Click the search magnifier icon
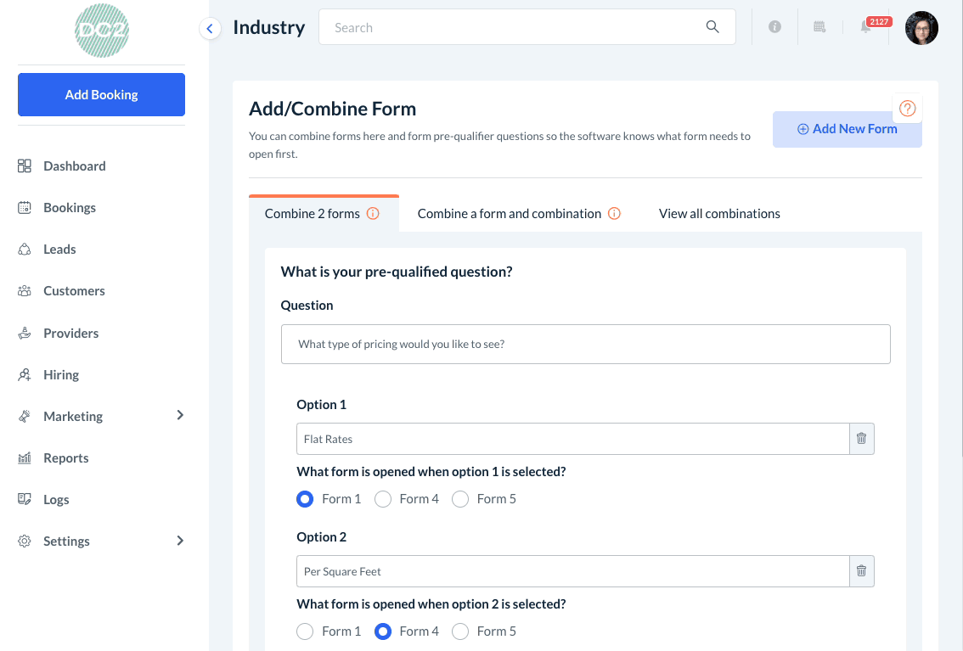Viewport: 963px width, 651px height. (x=712, y=27)
